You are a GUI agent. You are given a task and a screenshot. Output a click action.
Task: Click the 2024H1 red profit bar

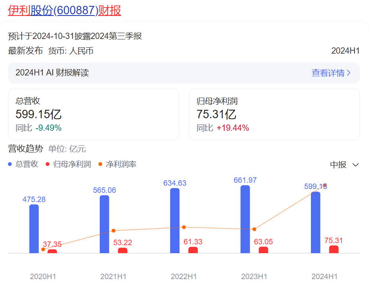coord(334,249)
